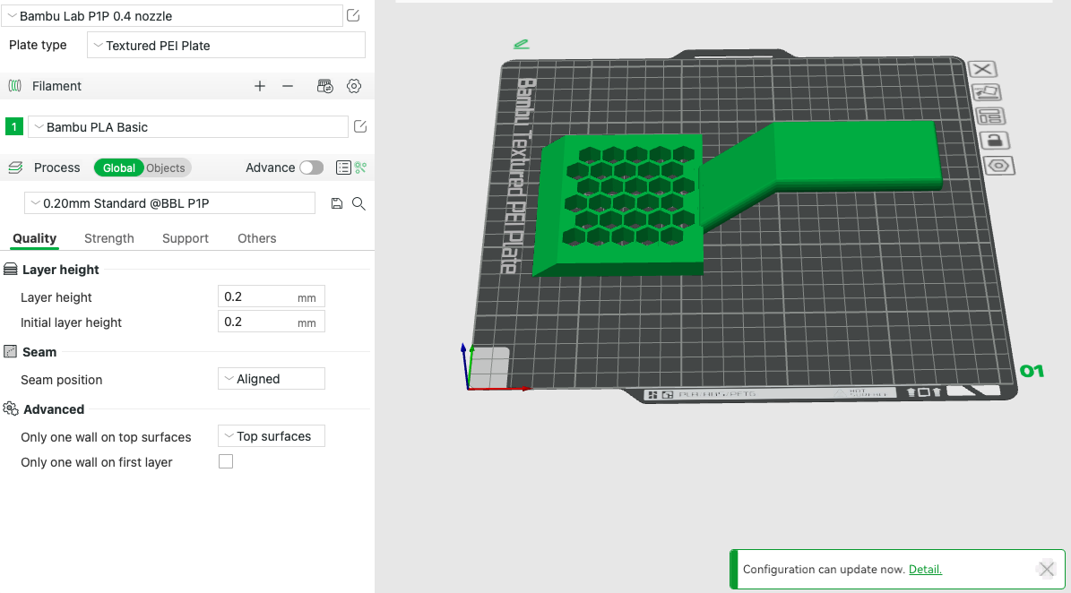1071x593 pixels.
Task: Switch process scope to Objects
Action: tap(165, 168)
